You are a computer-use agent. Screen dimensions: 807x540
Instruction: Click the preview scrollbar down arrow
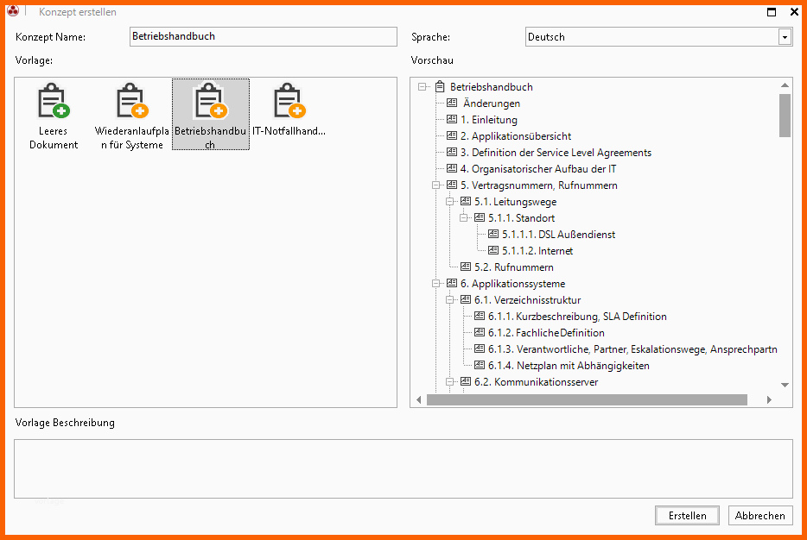[x=785, y=385]
